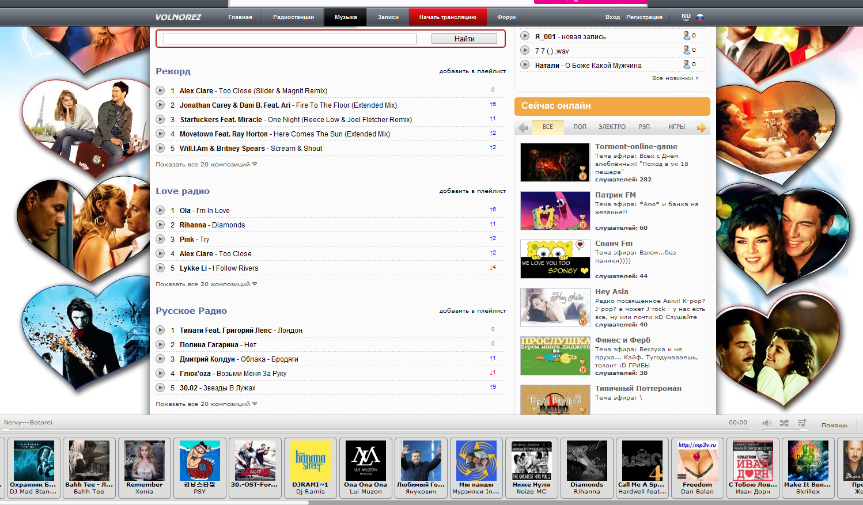The image size is (863, 505).
Task: Open the Записи menu item
Action: tap(388, 17)
